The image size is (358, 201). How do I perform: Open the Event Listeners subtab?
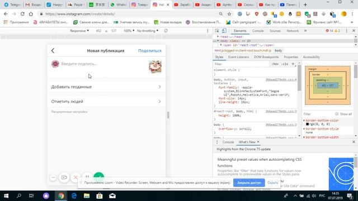(239, 57)
